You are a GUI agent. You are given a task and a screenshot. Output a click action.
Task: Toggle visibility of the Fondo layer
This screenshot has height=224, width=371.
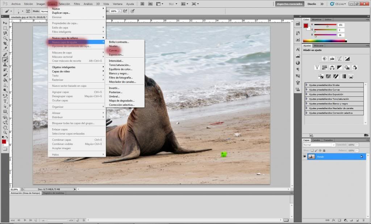coord(304,157)
